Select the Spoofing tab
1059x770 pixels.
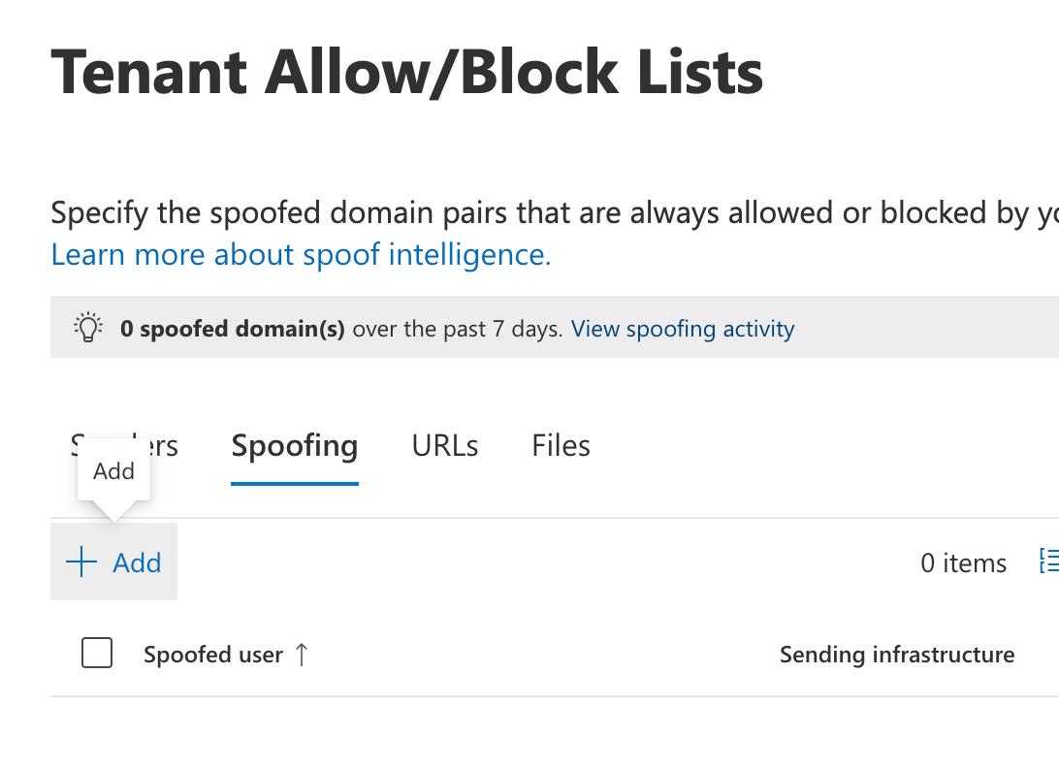[294, 446]
